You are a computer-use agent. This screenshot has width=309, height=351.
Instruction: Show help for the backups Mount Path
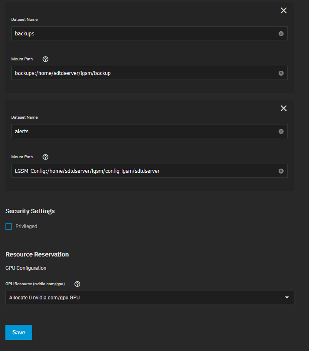[x=45, y=59]
